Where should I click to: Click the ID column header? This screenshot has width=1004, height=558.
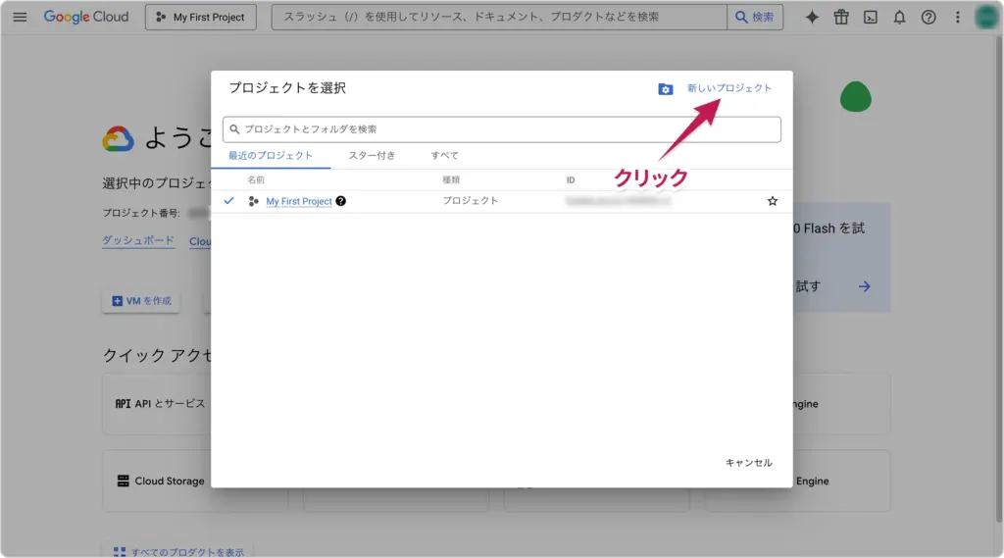click(x=571, y=180)
